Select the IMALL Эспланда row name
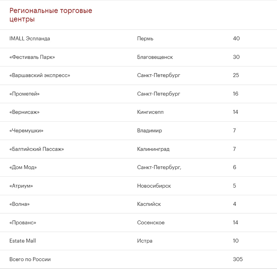Screen dimensions: 277x269 point(30,39)
